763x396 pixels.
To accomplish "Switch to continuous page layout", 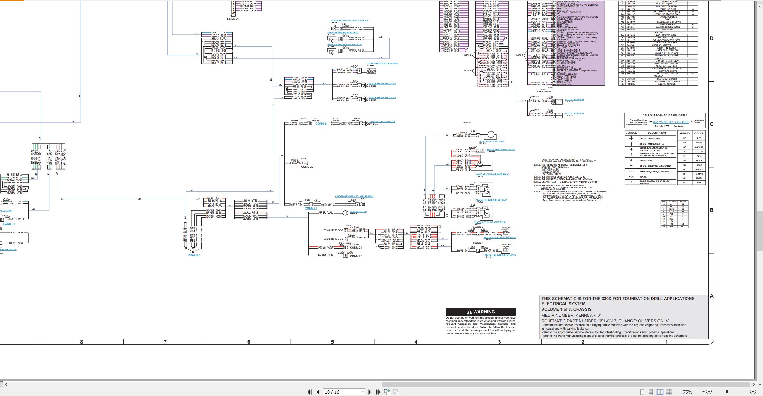I will click(651, 392).
